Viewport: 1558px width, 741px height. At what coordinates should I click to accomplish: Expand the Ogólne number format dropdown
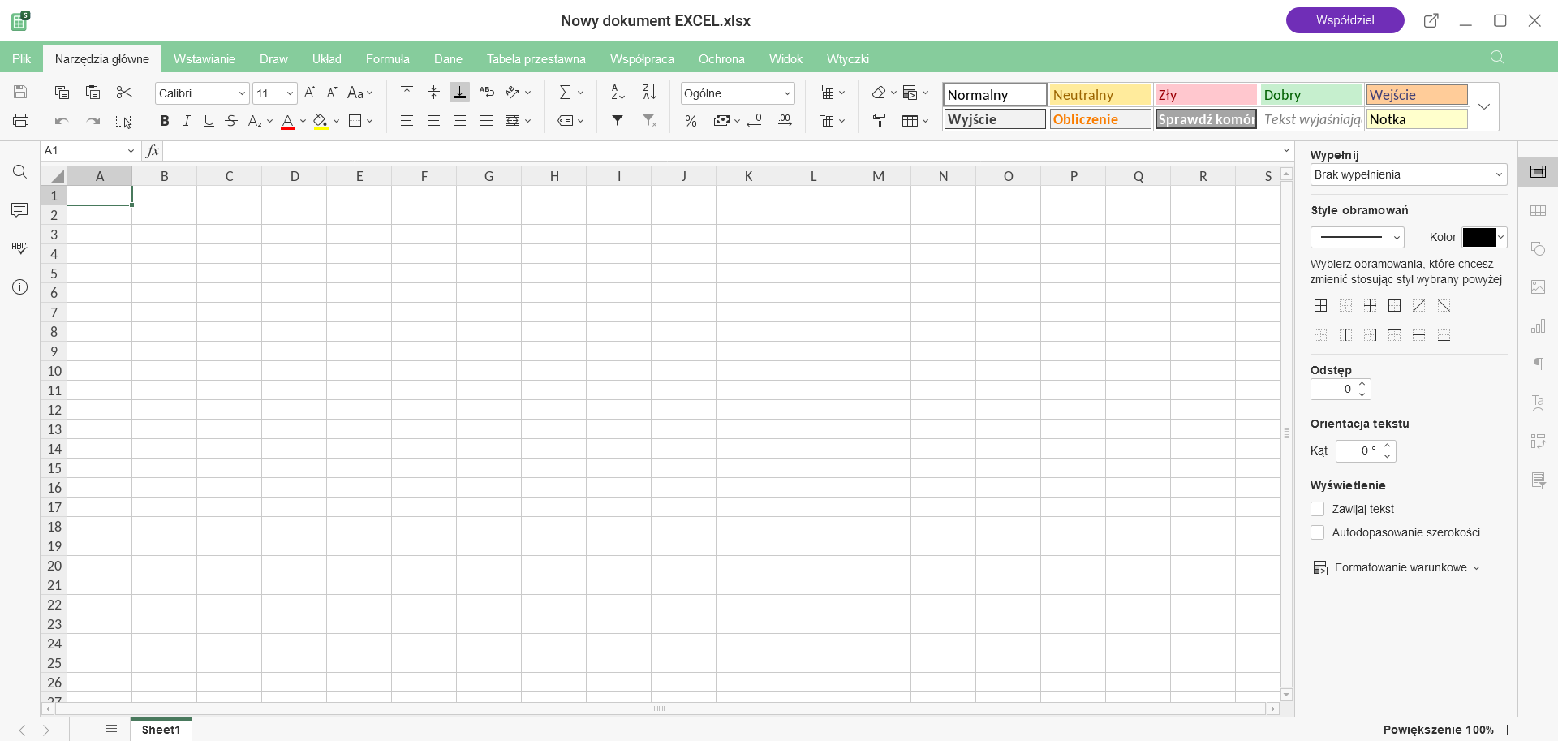coord(737,93)
